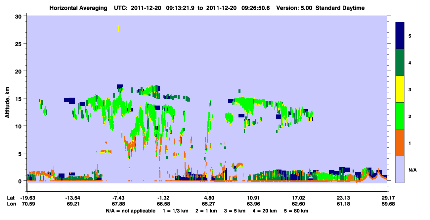Click the bright green level 2 color swatch
The width and height of the screenshot is (430, 220).
(x=400, y=116)
